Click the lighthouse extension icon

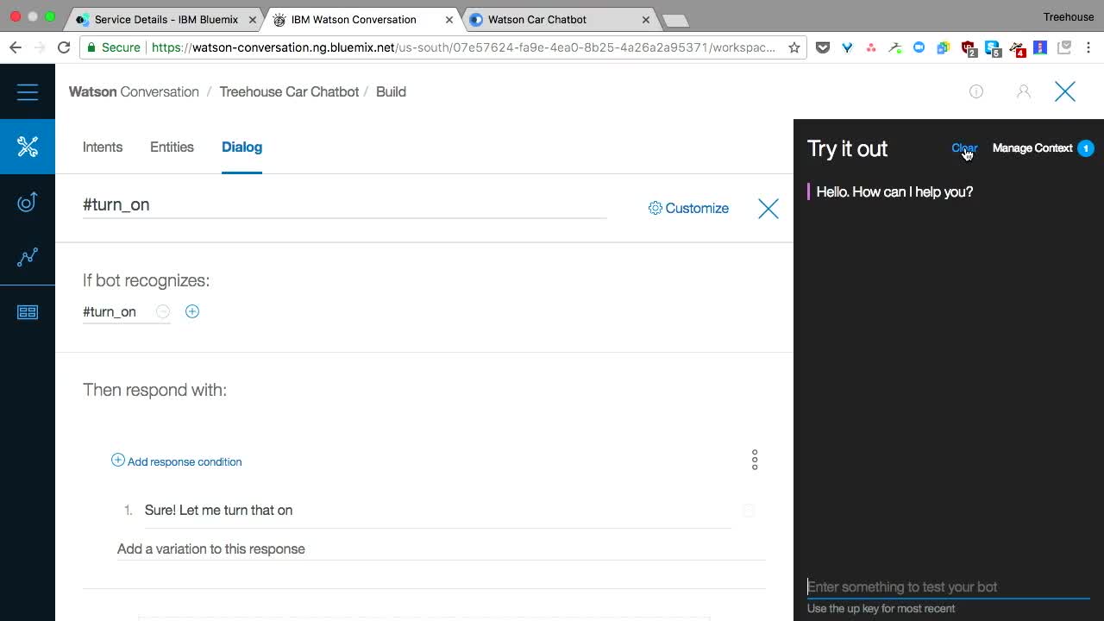pos(1041,48)
